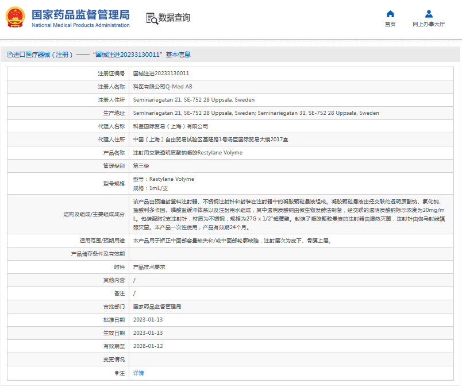Viewport: 462px width, 387px height.
Task: Open 网上办事大厅 via the person icon
Action: click(429, 14)
